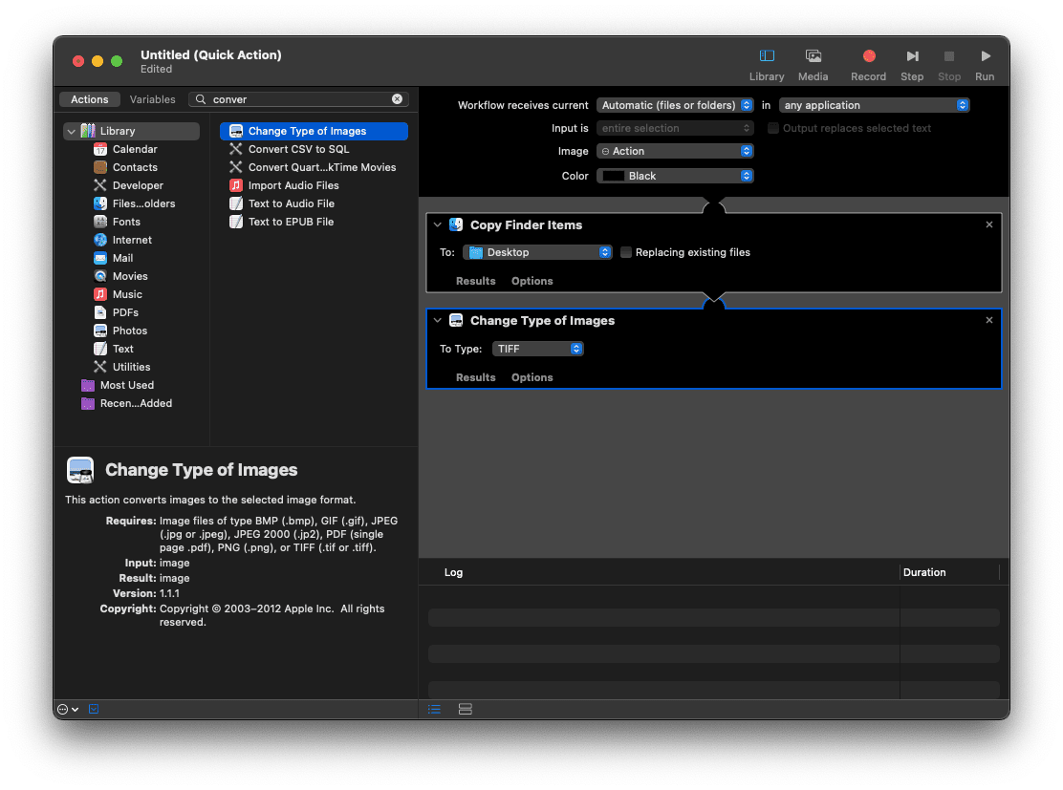This screenshot has height=790, width=1063.
Task: Start recording with the Record button
Action: tap(868, 64)
